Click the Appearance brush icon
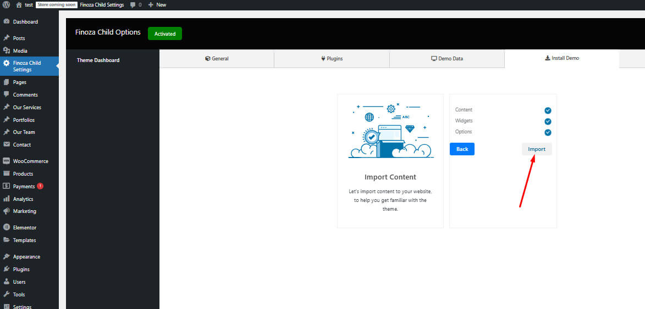This screenshot has height=309, width=645. pyautogui.click(x=6, y=256)
